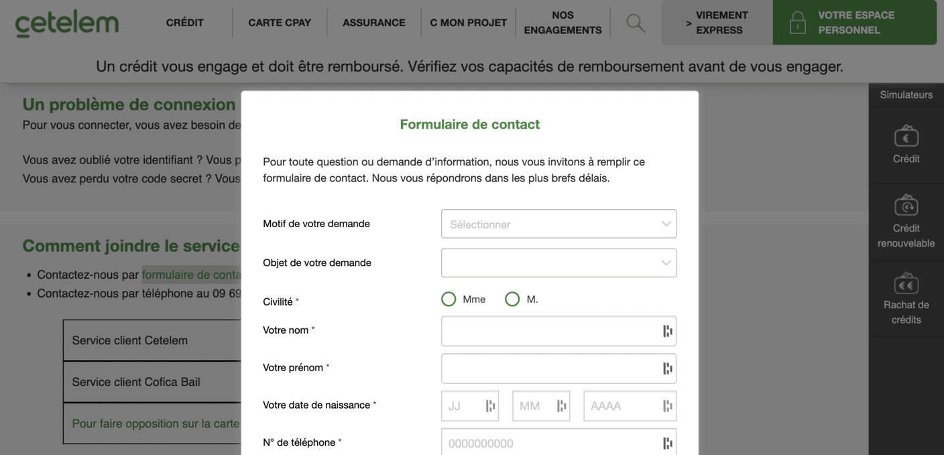
Task: Click the Service client Cetelem table cell
Action: tap(152, 340)
